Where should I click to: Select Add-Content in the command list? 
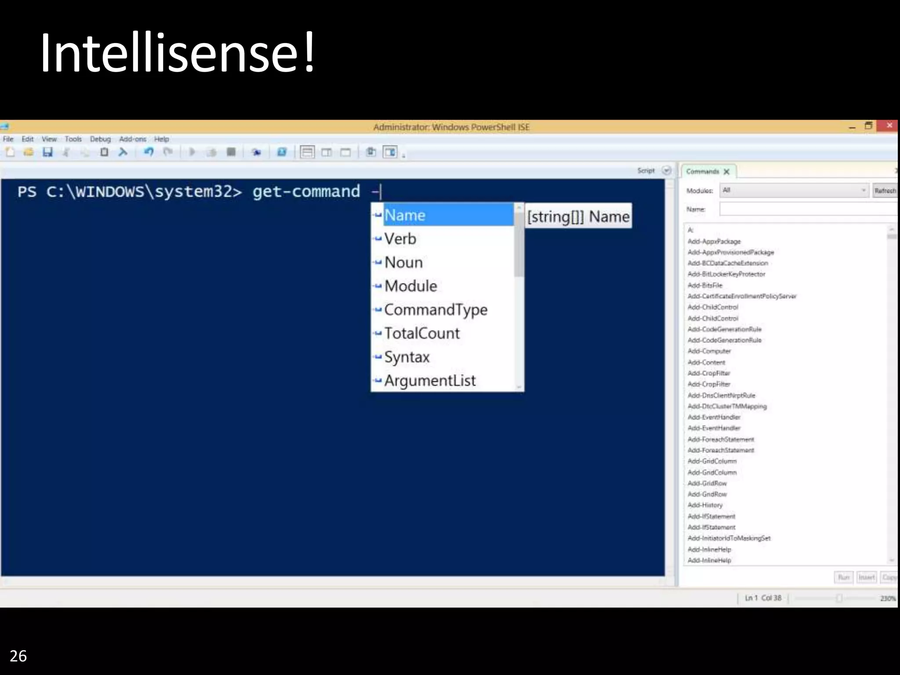pos(707,362)
